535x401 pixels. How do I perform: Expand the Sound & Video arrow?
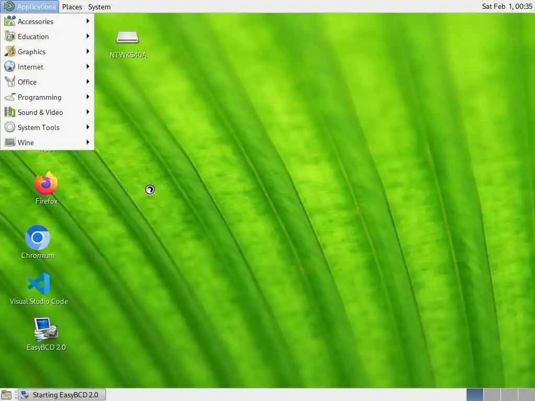(x=88, y=112)
